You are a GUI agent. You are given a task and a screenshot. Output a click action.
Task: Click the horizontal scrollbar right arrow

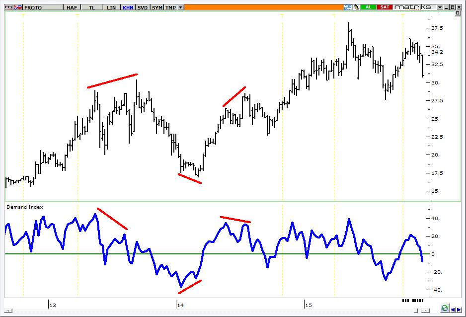426,311
